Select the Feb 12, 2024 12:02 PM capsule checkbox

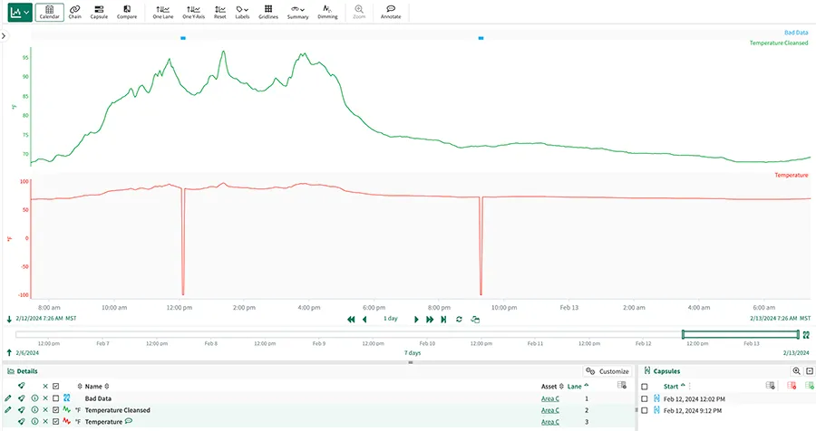645,398
